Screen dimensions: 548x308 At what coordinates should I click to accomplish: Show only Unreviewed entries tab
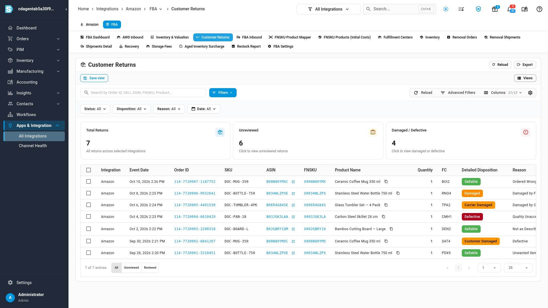(x=131, y=268)
